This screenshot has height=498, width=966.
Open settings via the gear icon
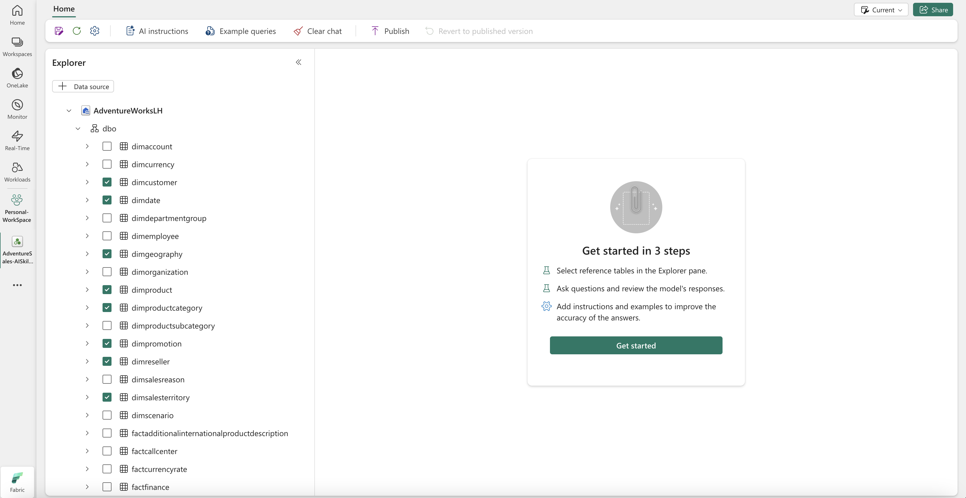94,31
